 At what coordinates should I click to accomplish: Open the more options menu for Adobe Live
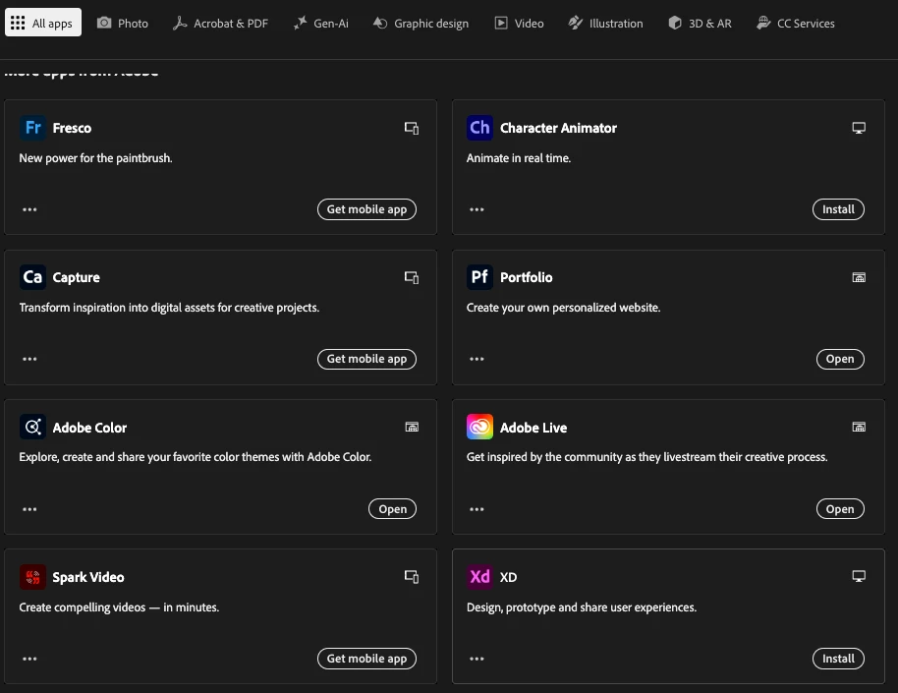477,509
